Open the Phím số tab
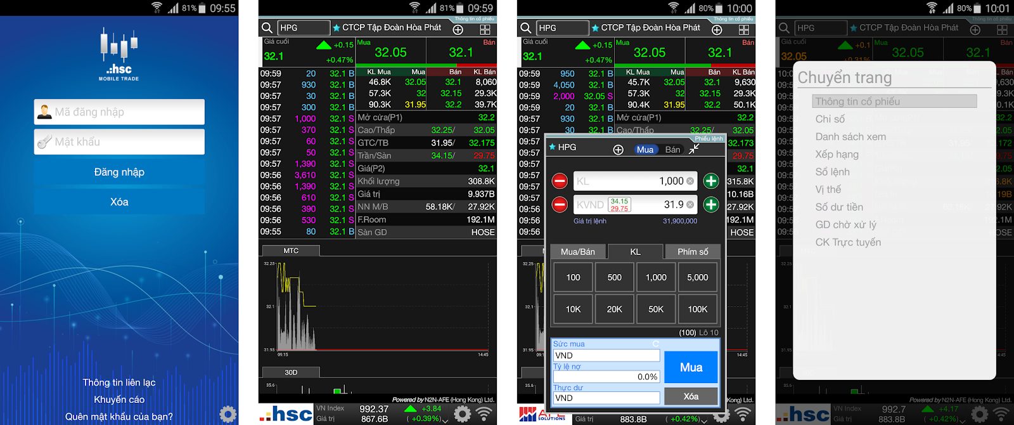 pyautogui.click(x=693, y=252)
